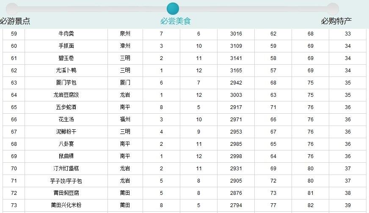The height and width of the screenshot is (213, 369).
Task: Switch to the 必尝美食 tab
Action: pyautogui.click(x=175, y=21)
